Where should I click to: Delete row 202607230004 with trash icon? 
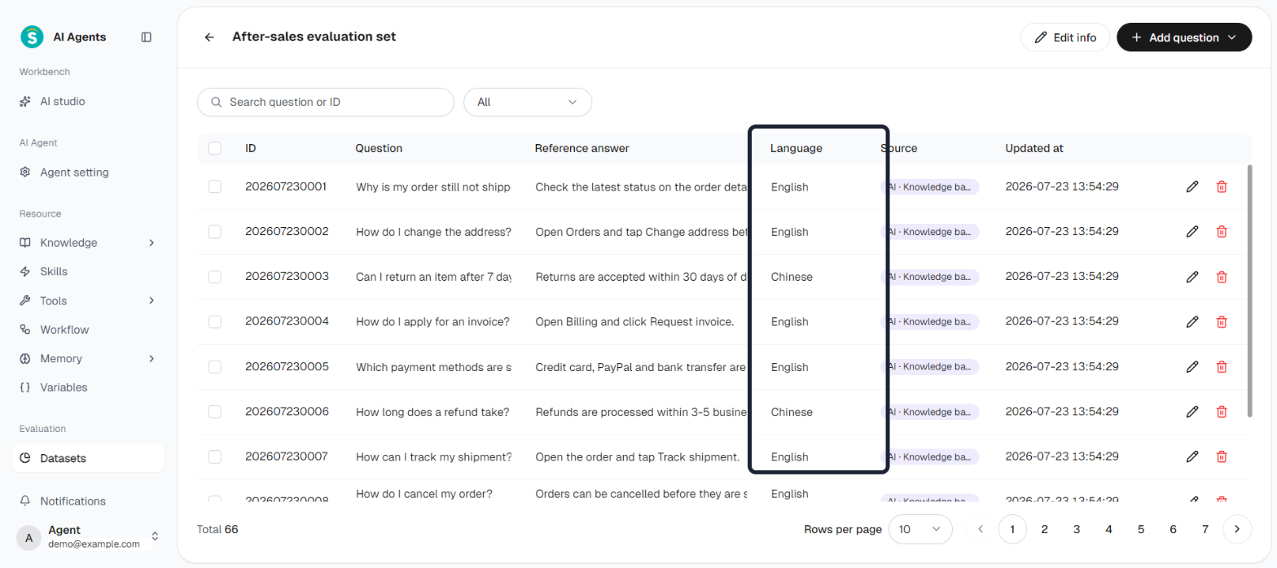[1222, 321]
